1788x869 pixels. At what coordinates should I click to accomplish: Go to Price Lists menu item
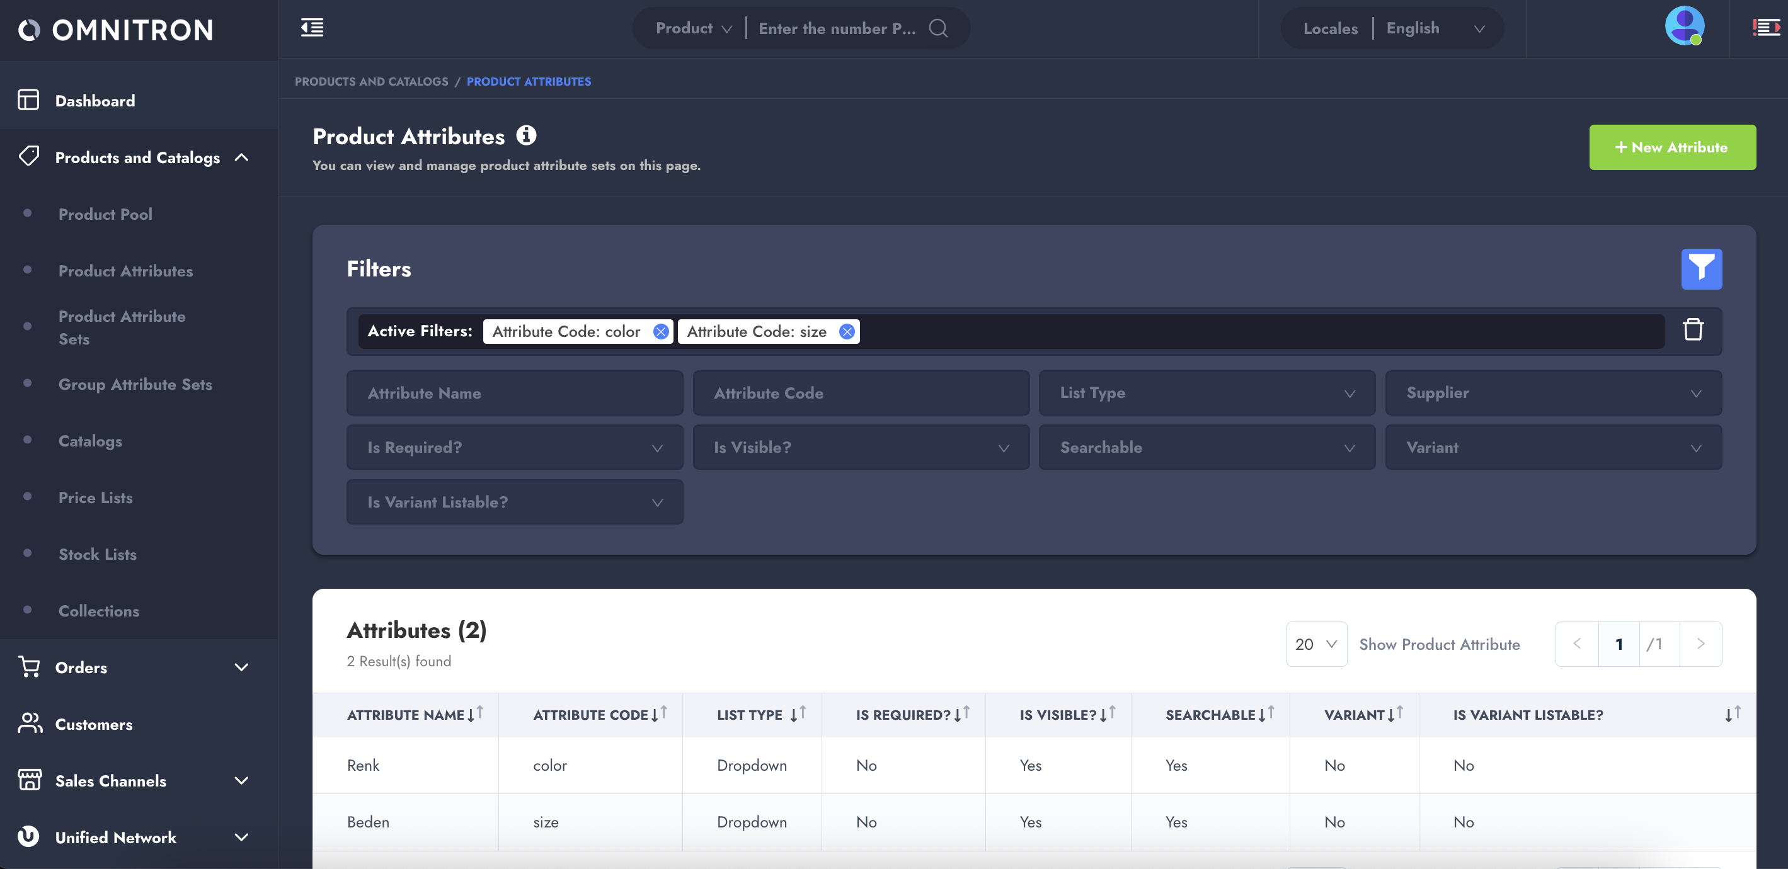(95, 497)
